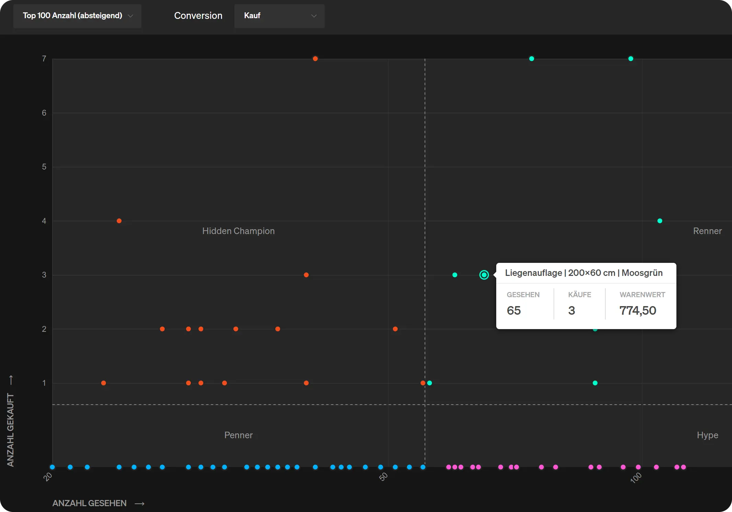732x512 pixels.
Task: Click the Warenwert value 774,50
Action: click(637, 311)
